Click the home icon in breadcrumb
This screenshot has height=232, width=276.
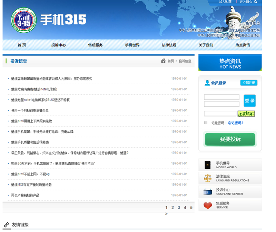pos(163,61)
